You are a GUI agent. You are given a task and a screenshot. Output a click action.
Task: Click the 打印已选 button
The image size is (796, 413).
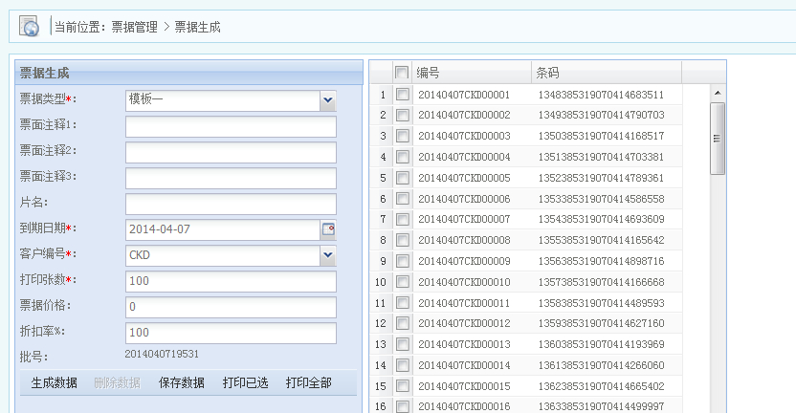[246, 382]
